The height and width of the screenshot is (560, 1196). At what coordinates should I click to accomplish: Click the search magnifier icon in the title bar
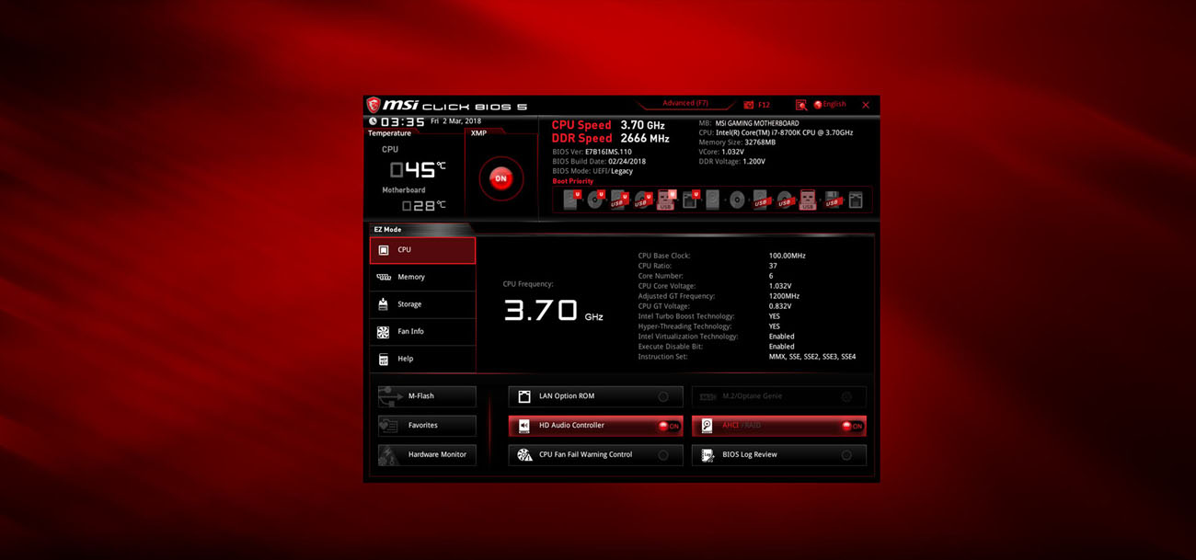[799, 104]
